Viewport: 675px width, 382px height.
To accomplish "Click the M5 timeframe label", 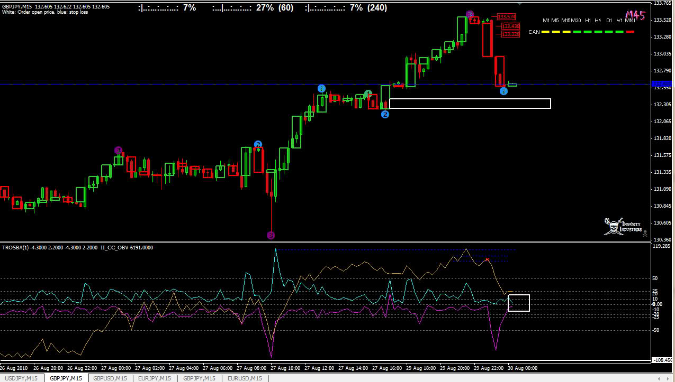I will point(555,20).
